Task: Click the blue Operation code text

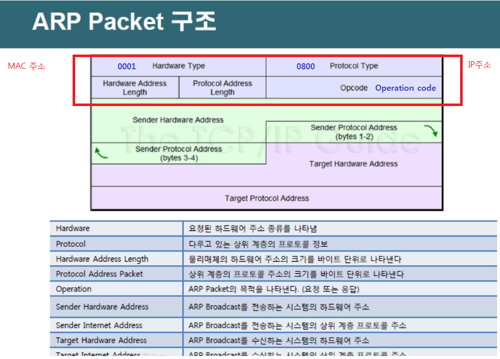Action: tap(405, 88)
